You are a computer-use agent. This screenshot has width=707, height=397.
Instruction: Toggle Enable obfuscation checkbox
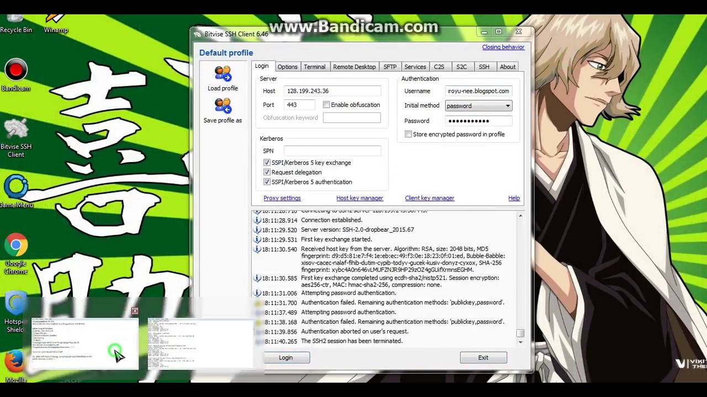(326, 105)
